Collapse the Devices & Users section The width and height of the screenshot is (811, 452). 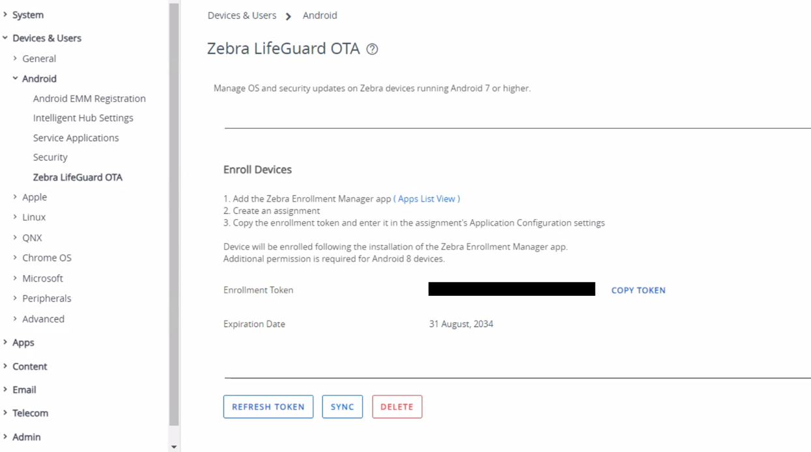(46, 38)
